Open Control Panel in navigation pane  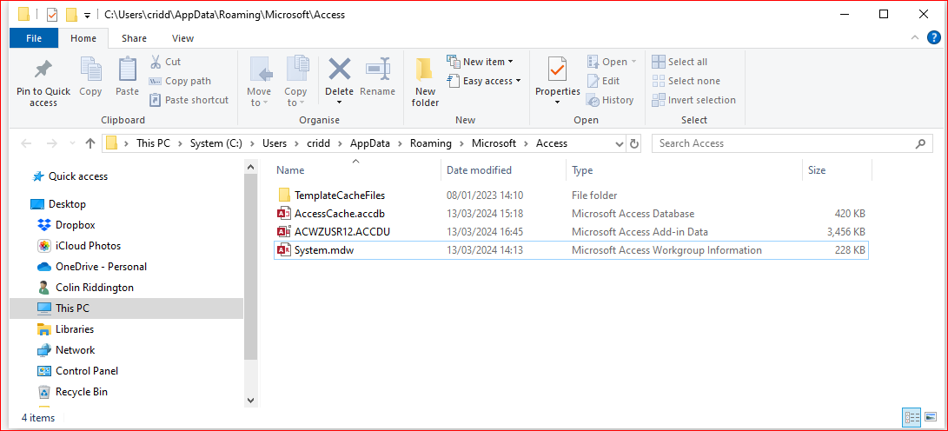[x=77, y=371]
